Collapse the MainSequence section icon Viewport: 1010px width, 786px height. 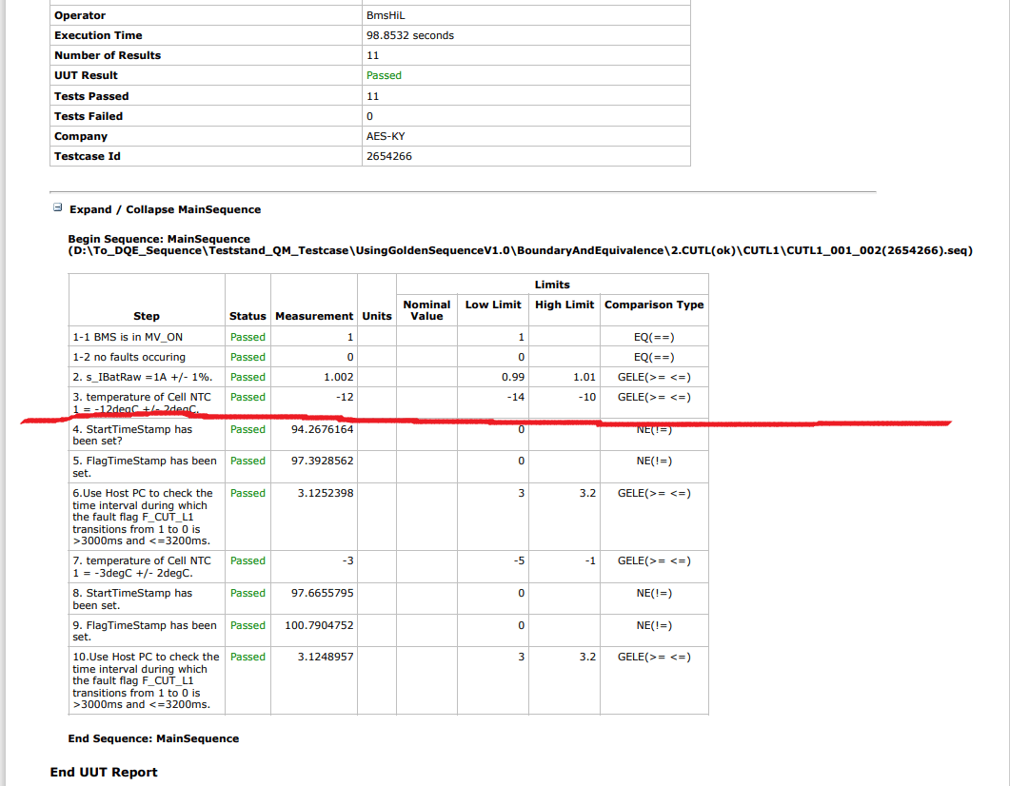click(x=57, y=208)
